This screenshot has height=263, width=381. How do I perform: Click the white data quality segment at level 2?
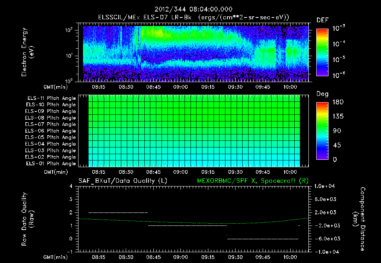(118, 212)
